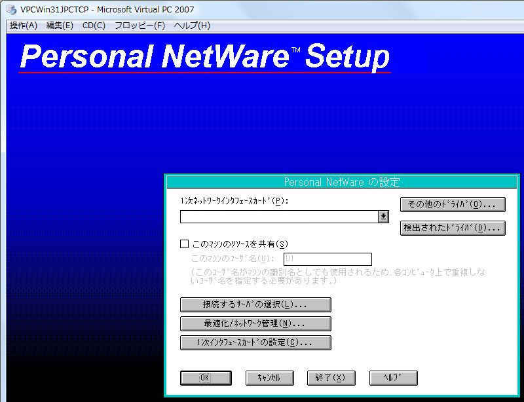Screen dimensions: 524x402
Task: Open その他のドライバ(O)... button
Action: pyautogui.click(x=453, y=204)
